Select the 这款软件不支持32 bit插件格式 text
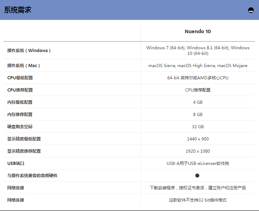The image size is (259, 211). tap(198, 200)
